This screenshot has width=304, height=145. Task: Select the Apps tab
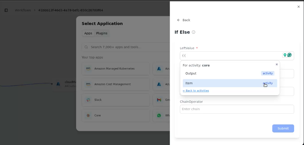(88, 33)
